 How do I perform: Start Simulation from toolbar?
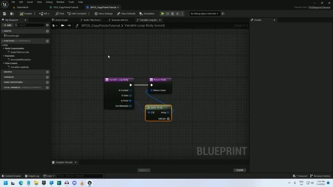click(x=147, y=14)
